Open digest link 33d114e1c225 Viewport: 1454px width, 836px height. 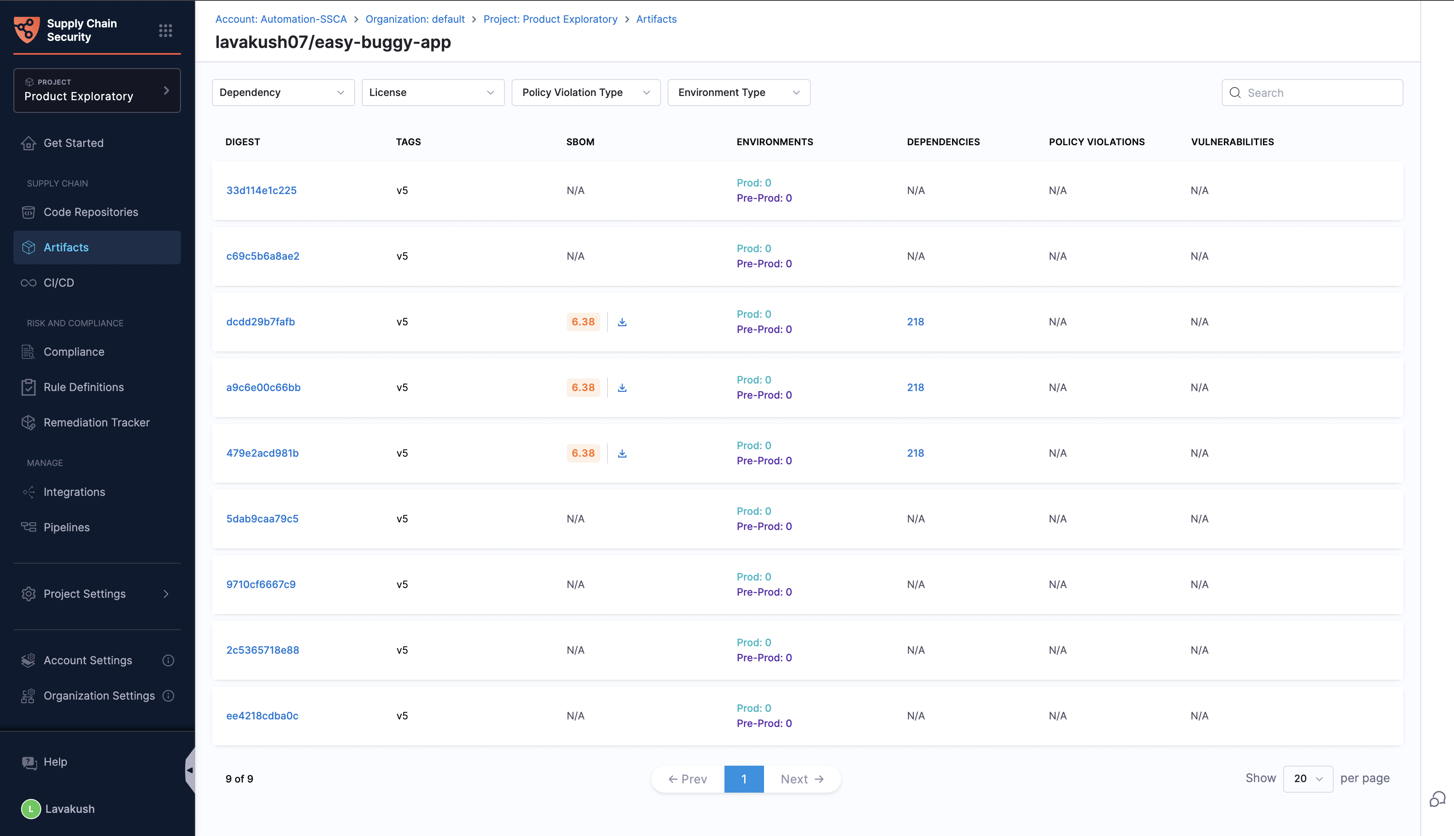click(x=261, y=191)
